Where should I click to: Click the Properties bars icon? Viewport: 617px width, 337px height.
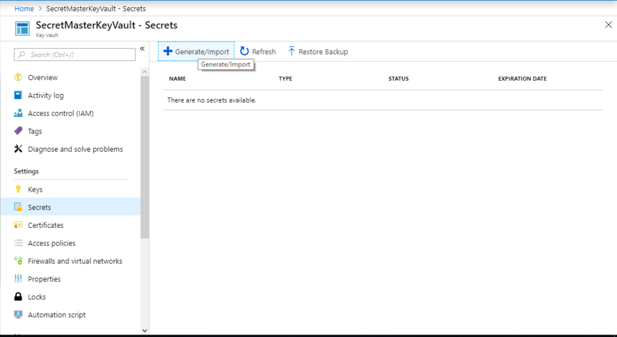[18, 279]
